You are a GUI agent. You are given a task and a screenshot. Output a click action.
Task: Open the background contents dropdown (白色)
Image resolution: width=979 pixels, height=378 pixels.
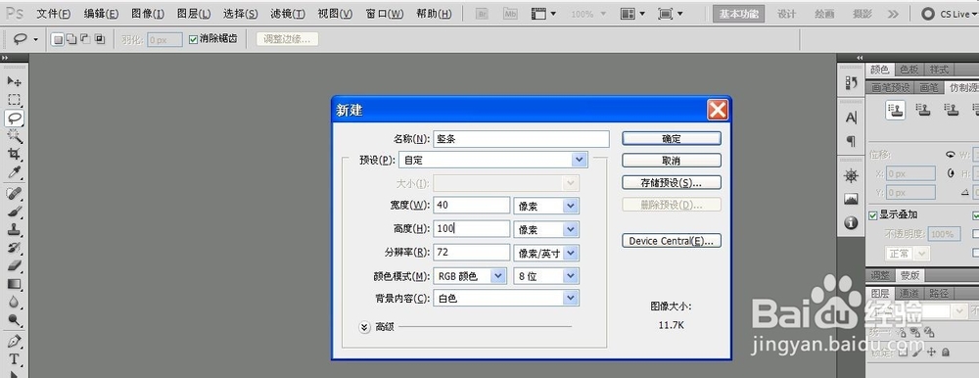506,298
